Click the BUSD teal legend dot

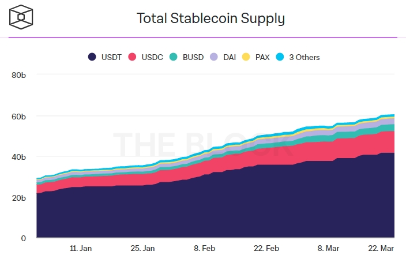[x=172, y=57]
